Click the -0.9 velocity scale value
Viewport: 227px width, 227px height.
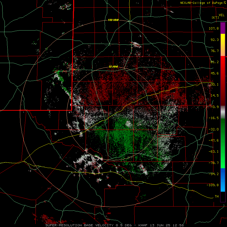(215, 107)
